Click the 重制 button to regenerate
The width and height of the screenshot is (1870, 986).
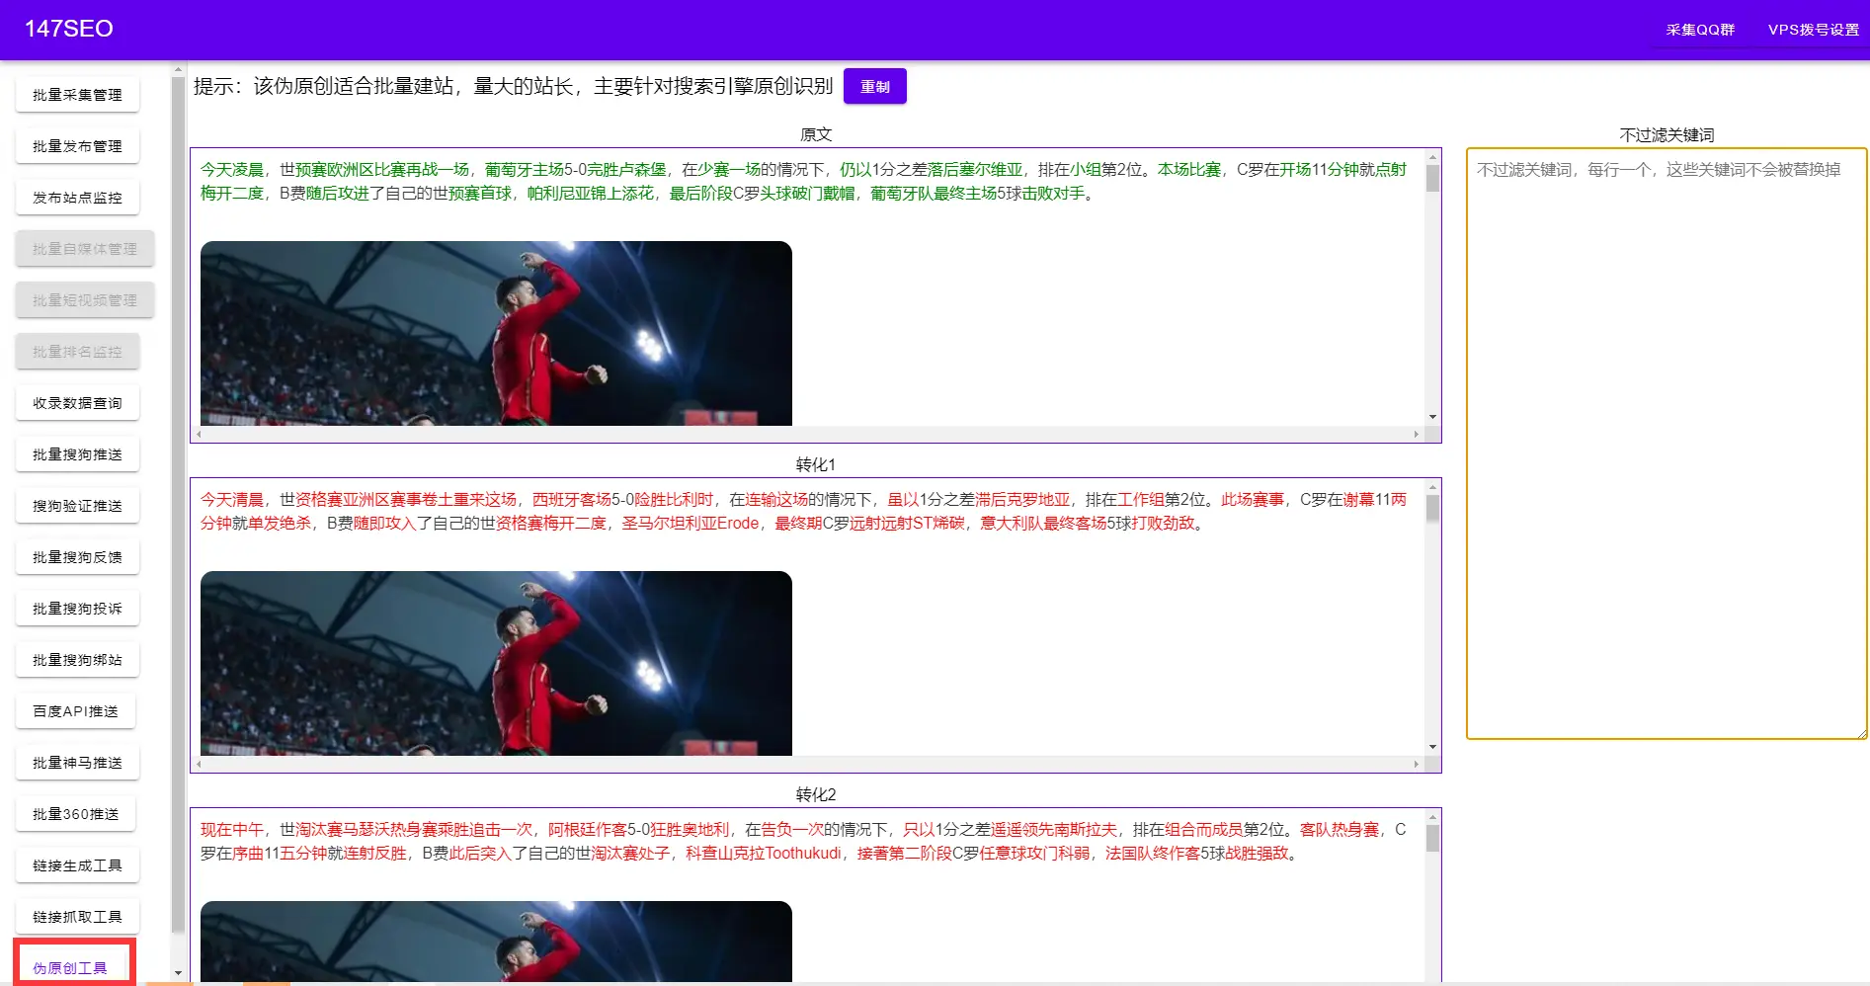coord(874,86)
